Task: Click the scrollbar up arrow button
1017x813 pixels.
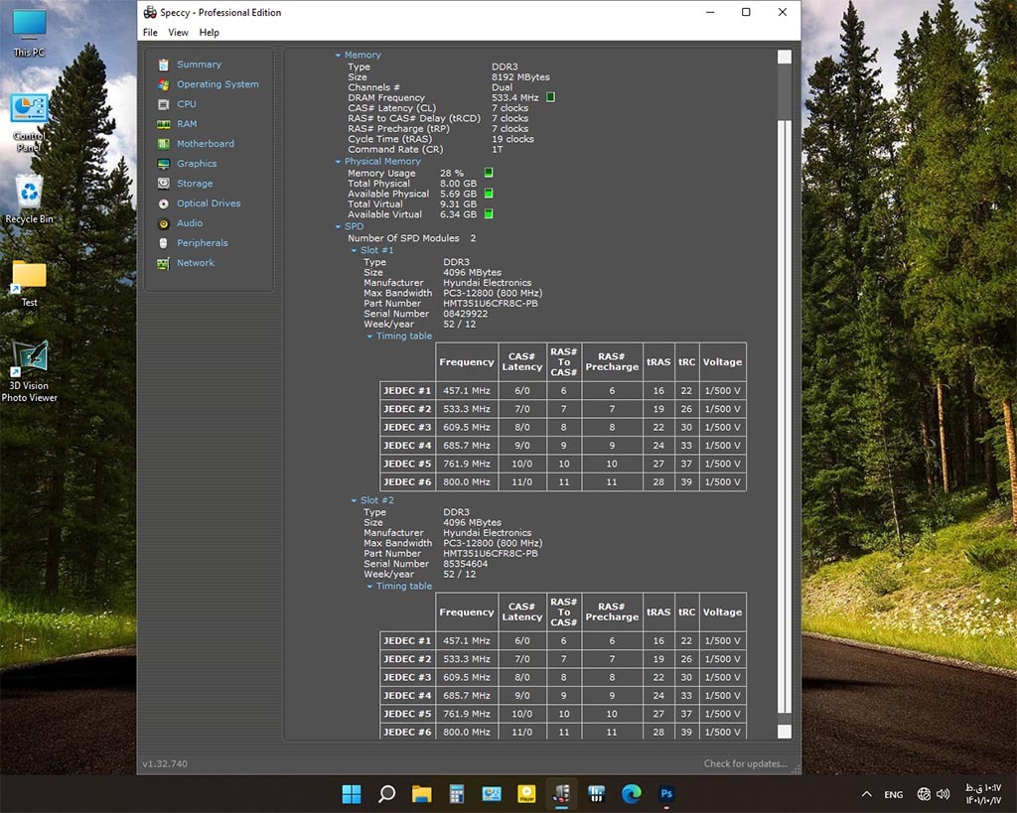Action: pos(785,57)
